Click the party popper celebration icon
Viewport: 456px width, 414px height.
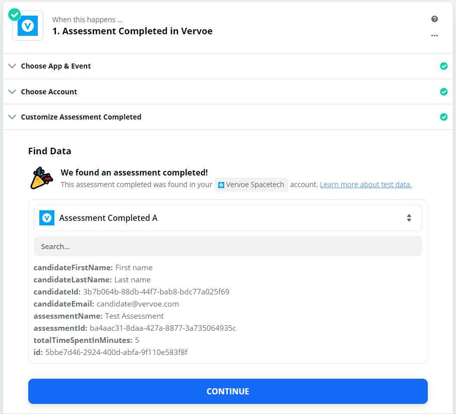[x=41, y=178]
